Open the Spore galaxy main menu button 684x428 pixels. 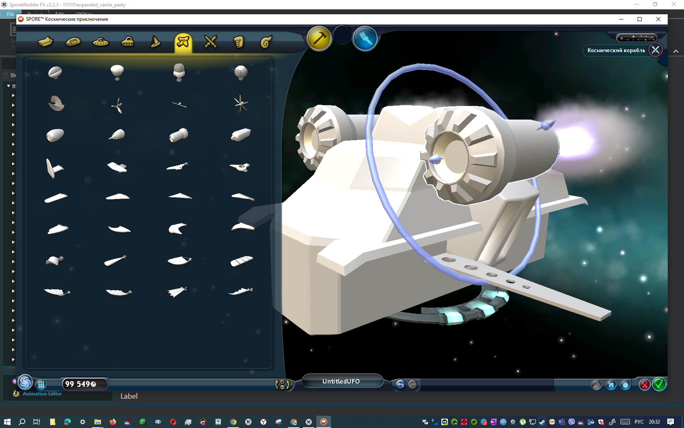25,382
